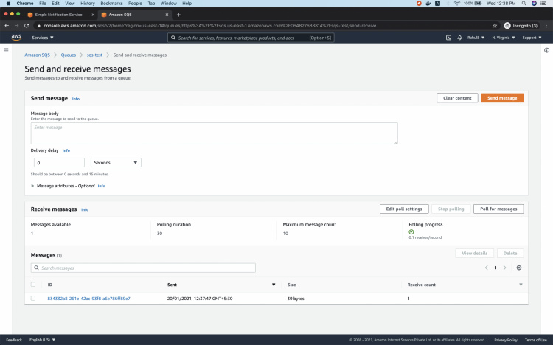Open the N. Virginia region dropdown
The height and width of the screenshot is (345, 553).
coord(504,38)
